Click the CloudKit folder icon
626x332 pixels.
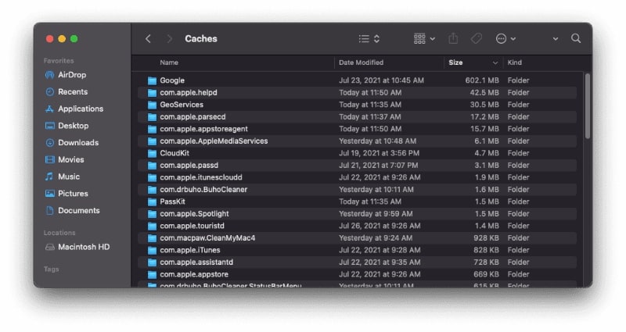pyautogui.click(x=152, y=153)
